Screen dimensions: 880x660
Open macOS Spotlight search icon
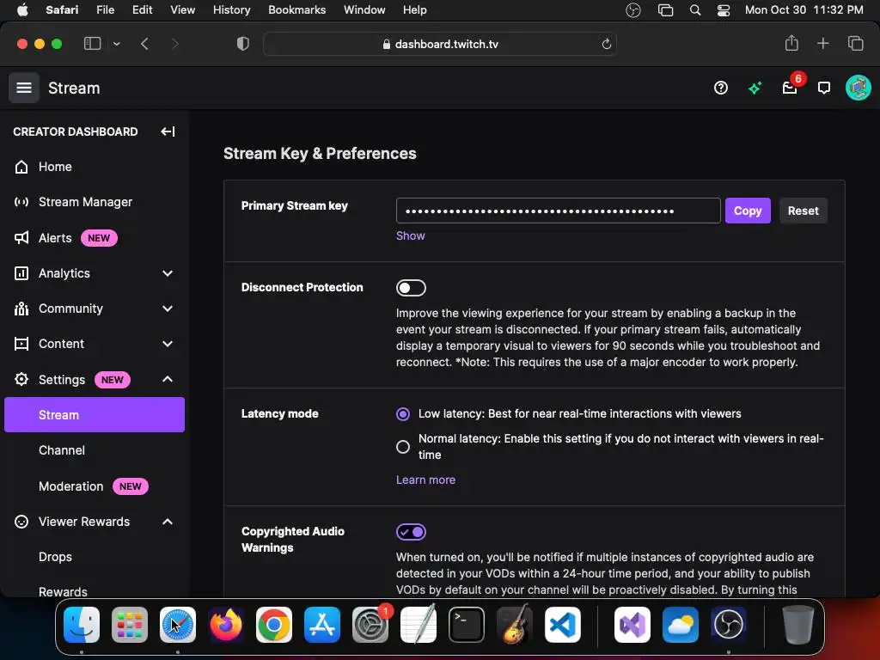pos(694,10)
